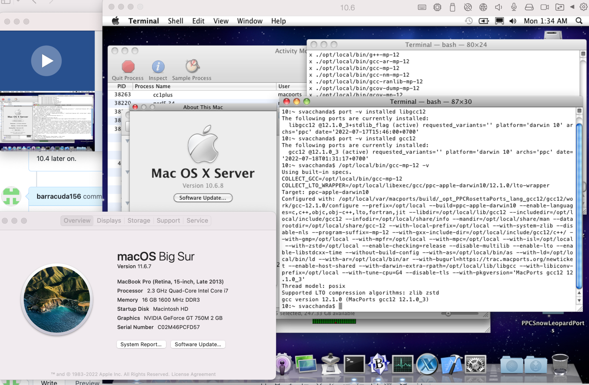
Task: Open barracuda156 user link
Action: click(x=59, y=196)
